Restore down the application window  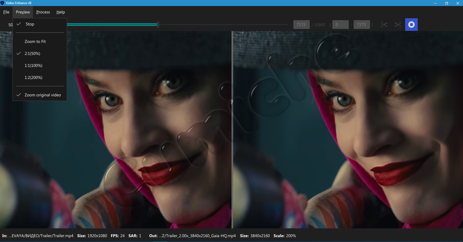[x=446, y=3]
